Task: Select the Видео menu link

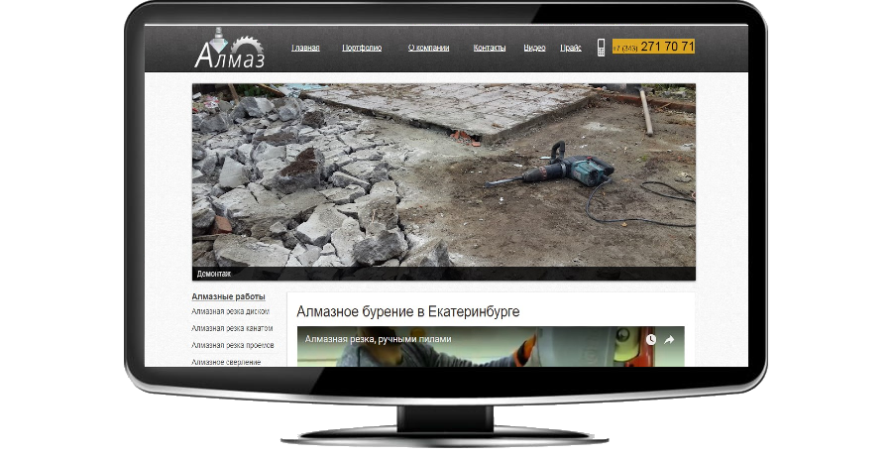Action: click(534, 48)
